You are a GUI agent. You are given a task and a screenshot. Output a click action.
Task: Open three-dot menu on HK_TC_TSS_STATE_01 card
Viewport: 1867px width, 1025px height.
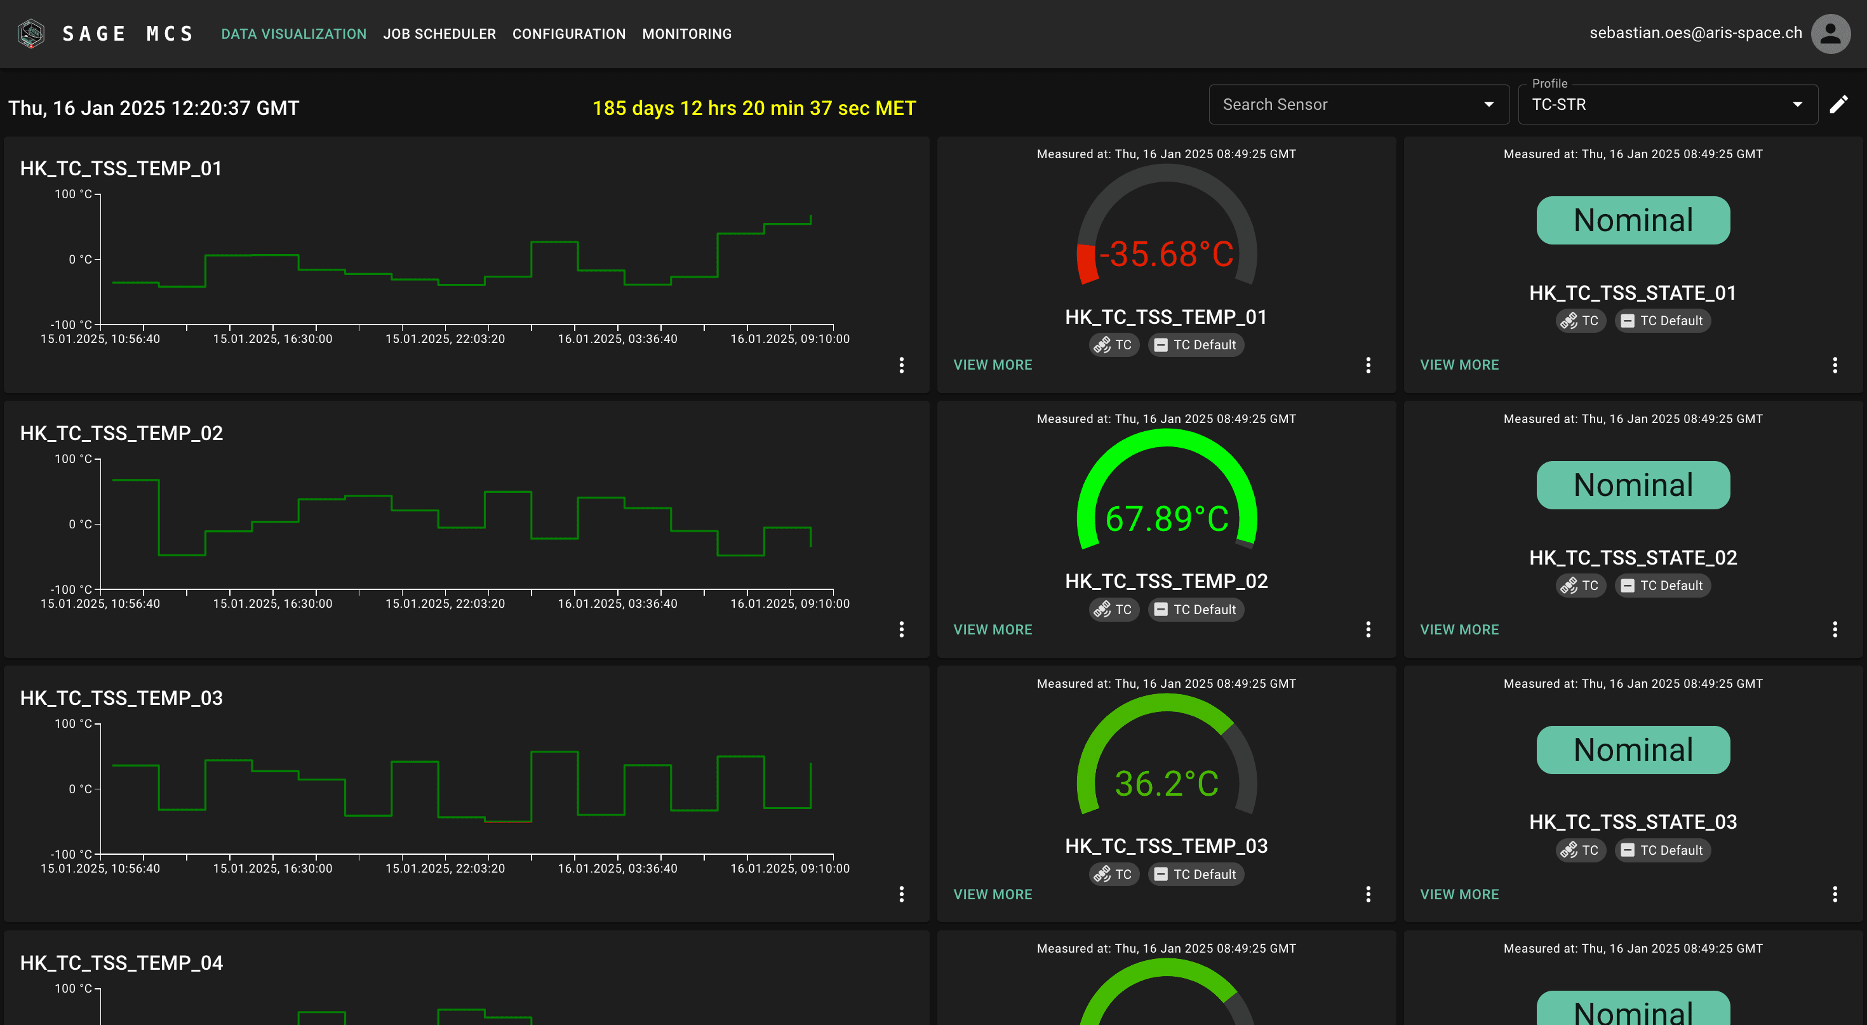1835,365
